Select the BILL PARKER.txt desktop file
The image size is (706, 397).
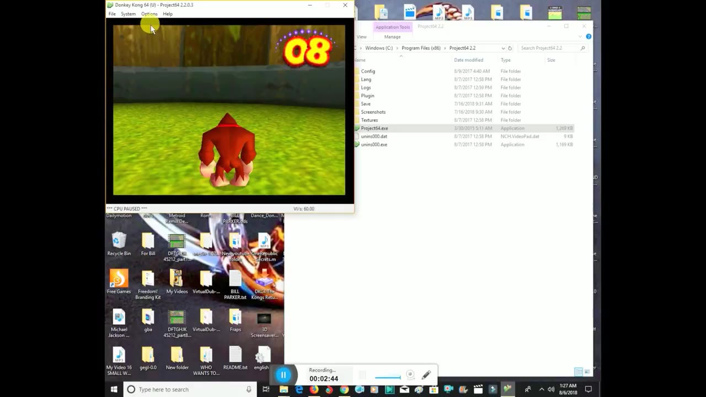tap(236, 285)
